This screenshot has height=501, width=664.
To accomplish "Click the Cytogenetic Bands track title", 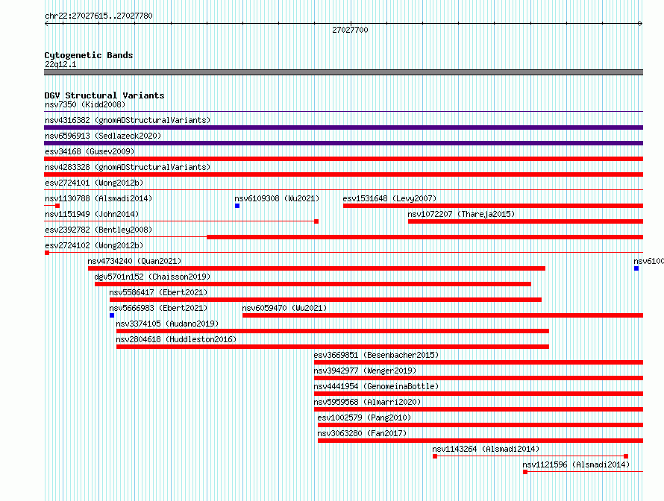I will pyautogui.click(x=89, y=55).
